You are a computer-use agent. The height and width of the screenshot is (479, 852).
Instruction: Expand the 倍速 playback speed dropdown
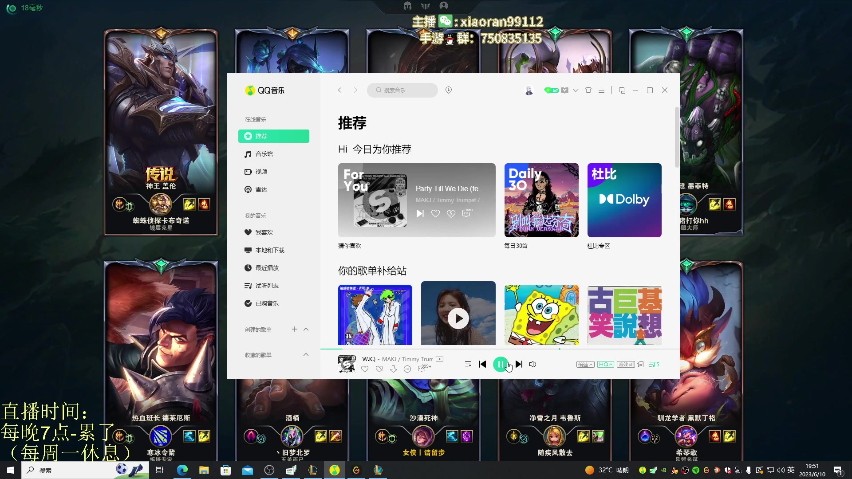tap(585, 365)
